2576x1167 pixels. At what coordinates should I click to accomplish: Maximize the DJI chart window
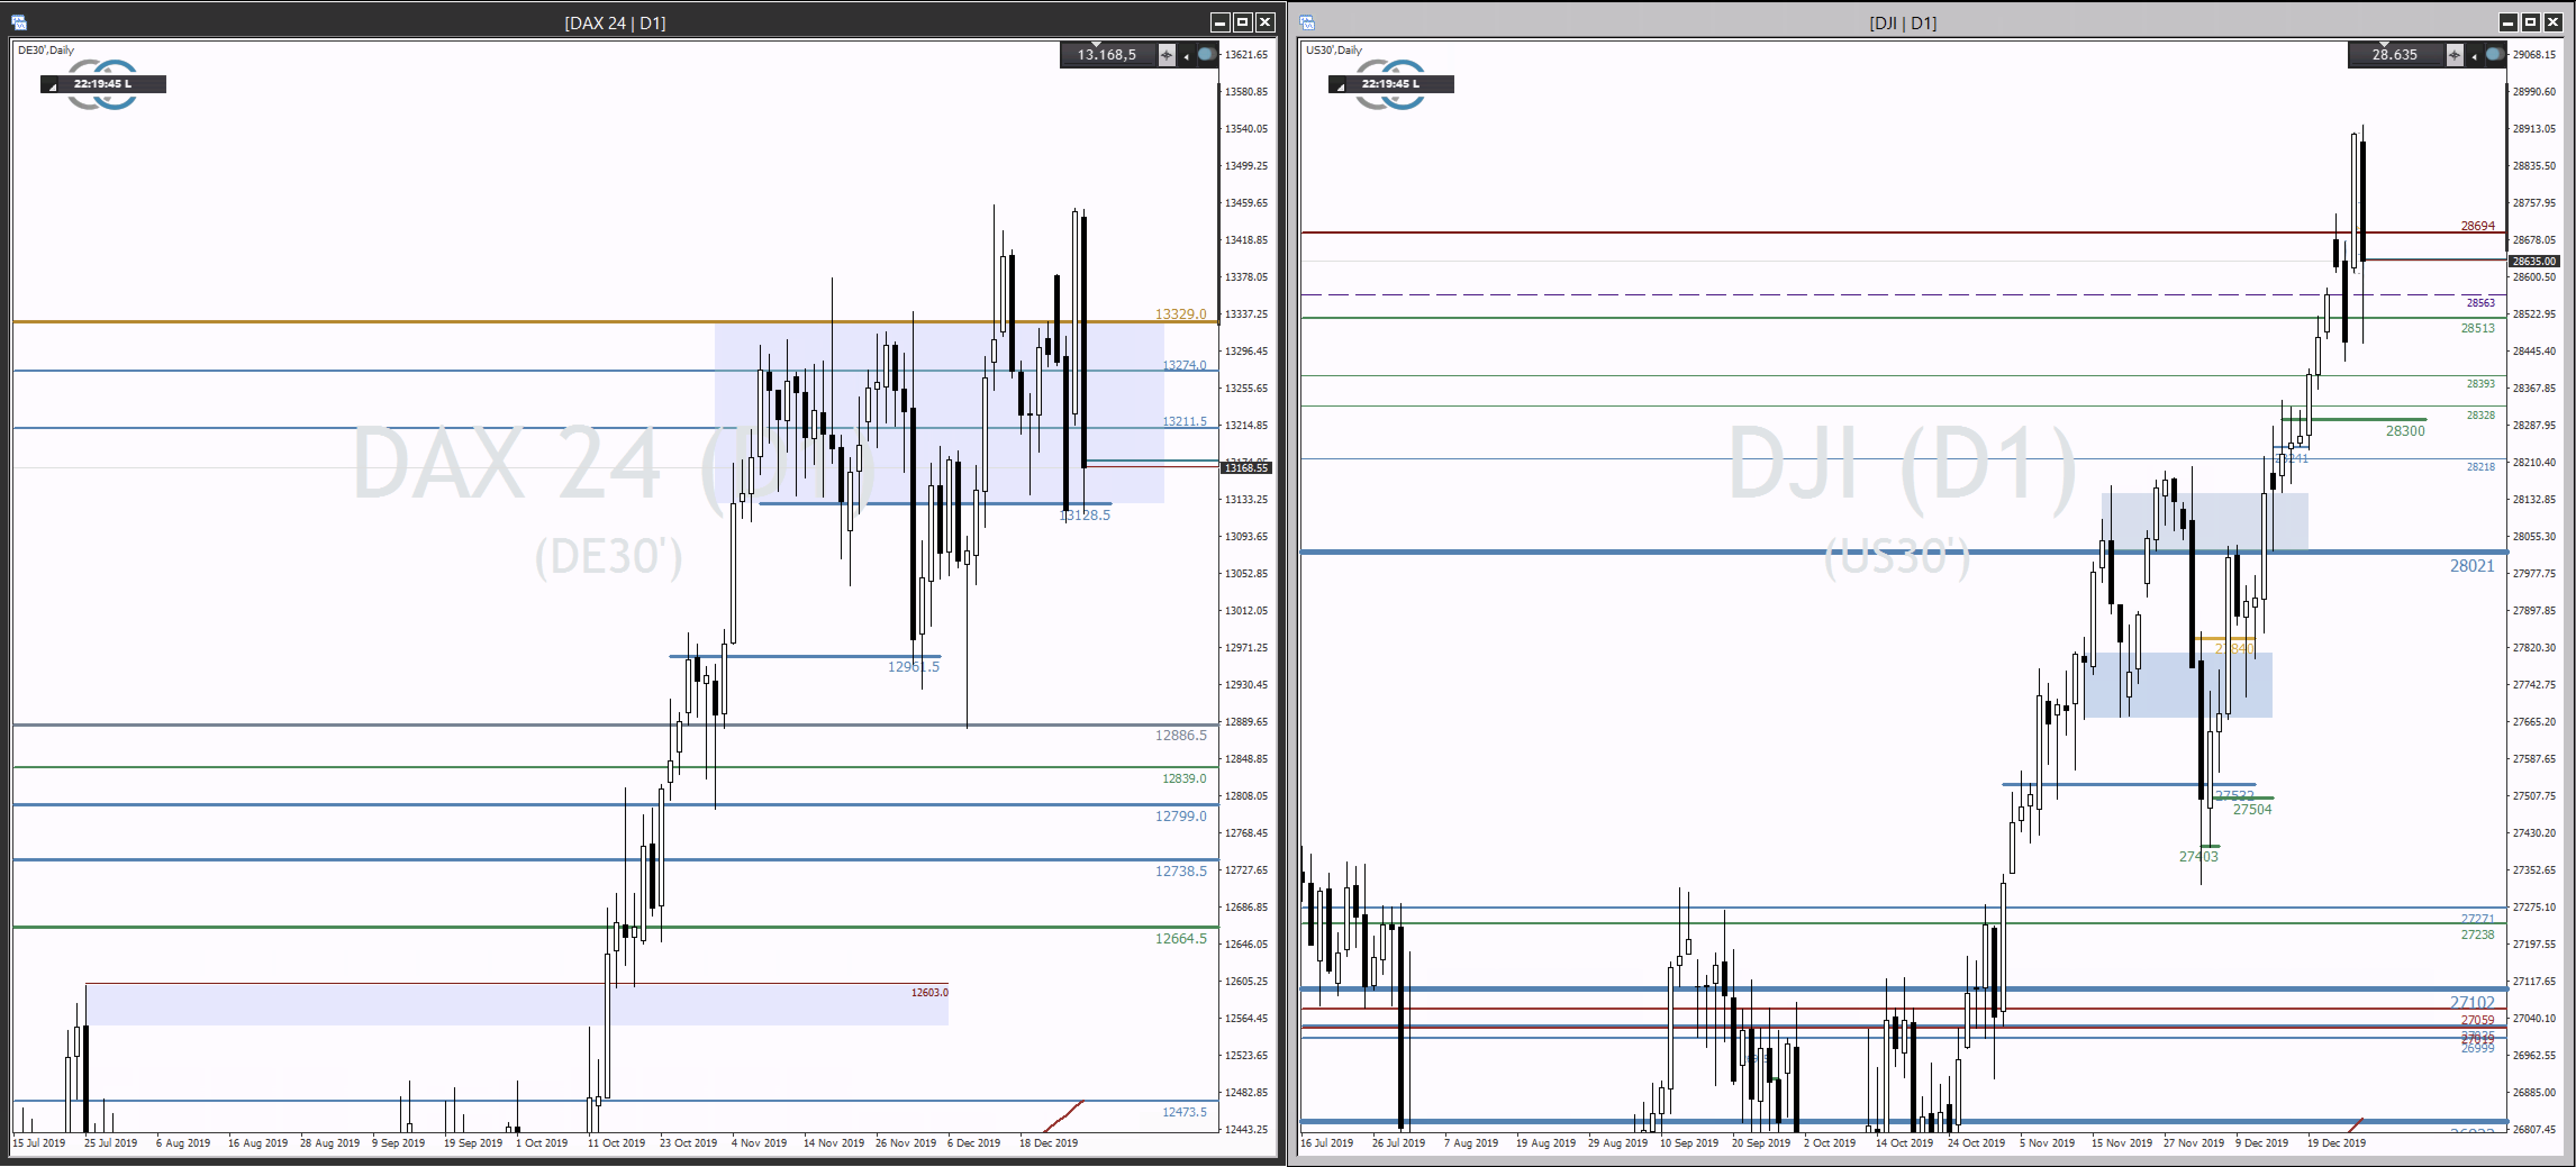2531,22
